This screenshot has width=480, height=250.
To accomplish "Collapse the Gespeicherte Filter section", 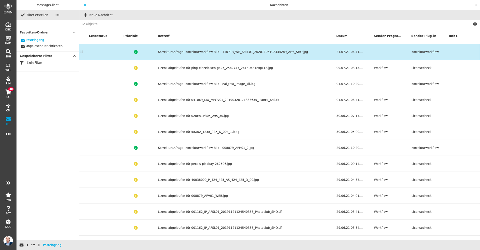I will point(74,56).
